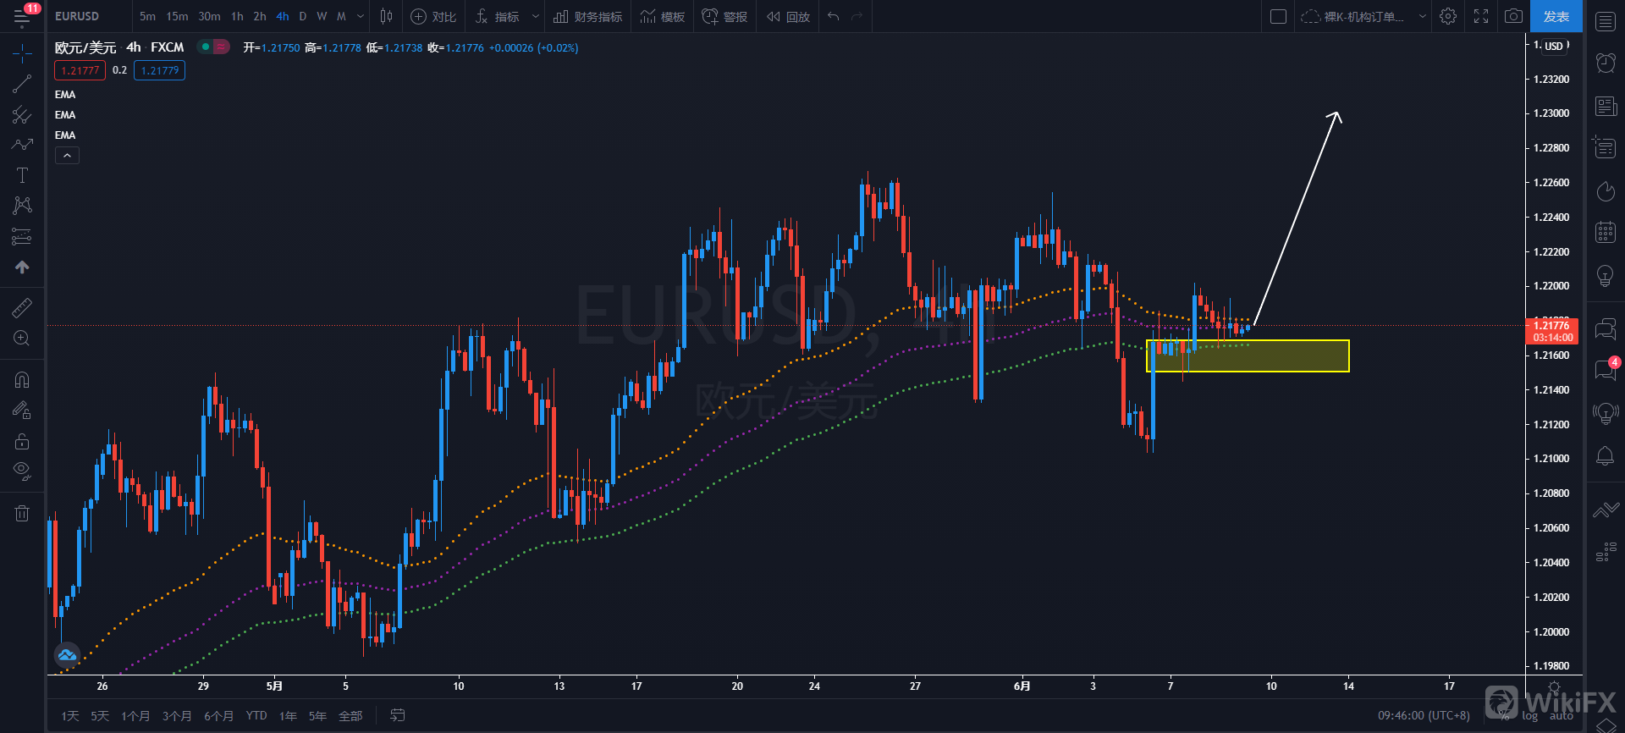Image resolution: width=1625 pixels, height=733 pixels.
Task: Take a chart snapshot with camera
Action: click(1513, 16)
